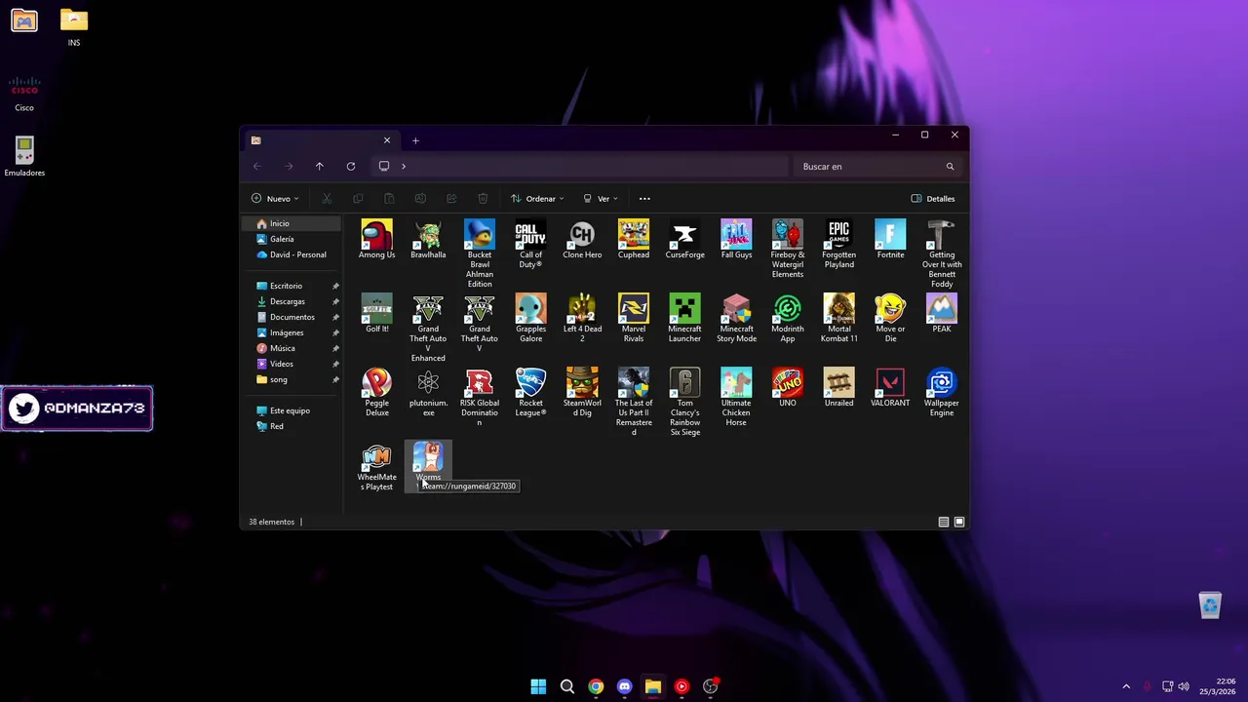Screen dimensions: 1248x702
Task: Select the Move or Die icon
Action: 890,318
